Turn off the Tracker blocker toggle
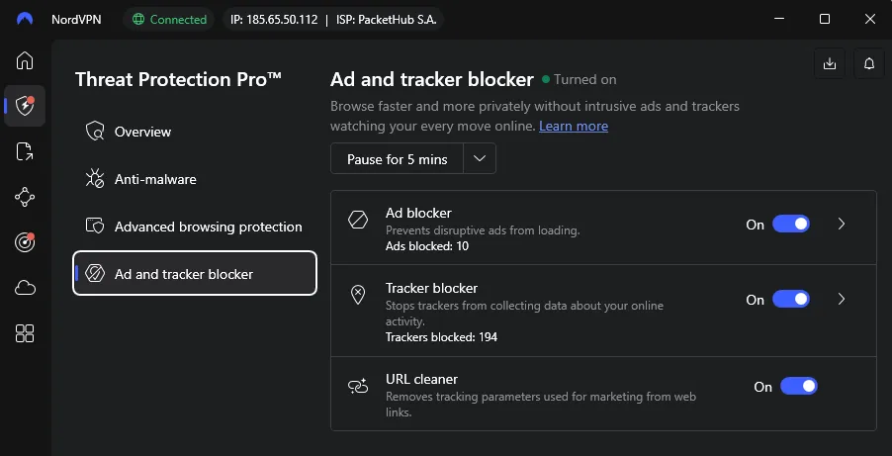892x456 pixels. click(791, 300)
